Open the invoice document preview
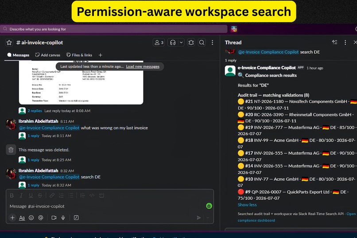357x238 pixels. tap(81, 82)
